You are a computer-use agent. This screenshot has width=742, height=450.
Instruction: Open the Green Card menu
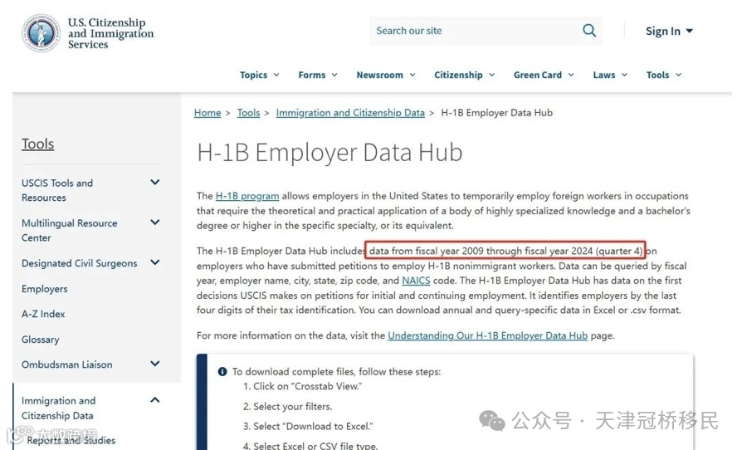coord(544,75)
